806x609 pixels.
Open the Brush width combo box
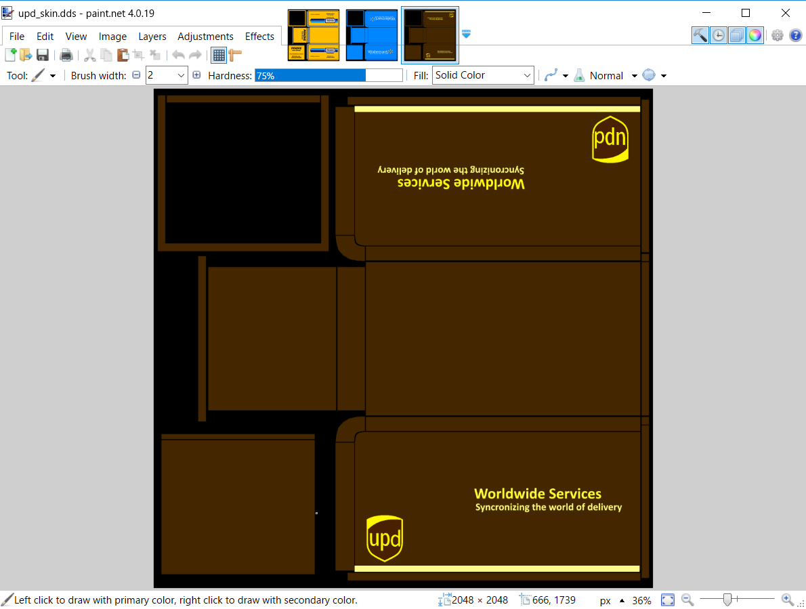tap(167, 76)
